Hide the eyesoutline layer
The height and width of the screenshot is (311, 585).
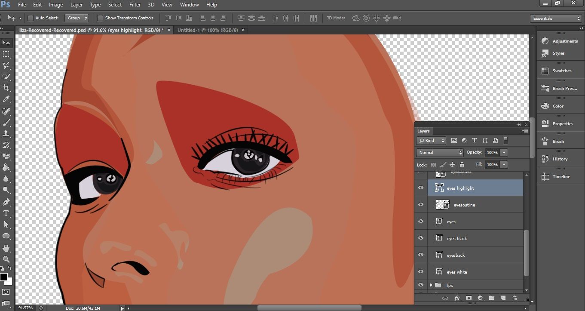pos(421,205)
